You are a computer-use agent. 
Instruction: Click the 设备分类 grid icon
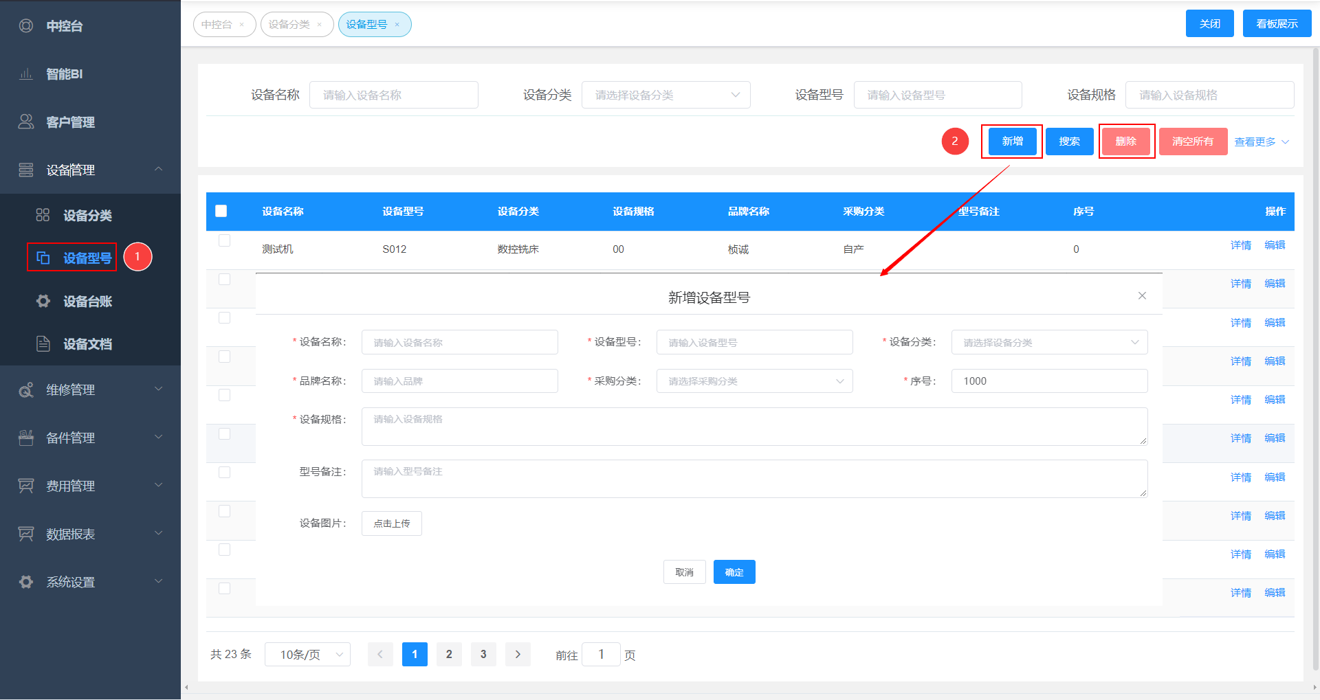pyautogui.click(x=43, y=215)
